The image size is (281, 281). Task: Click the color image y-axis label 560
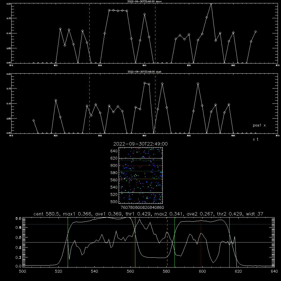[114, 180]
